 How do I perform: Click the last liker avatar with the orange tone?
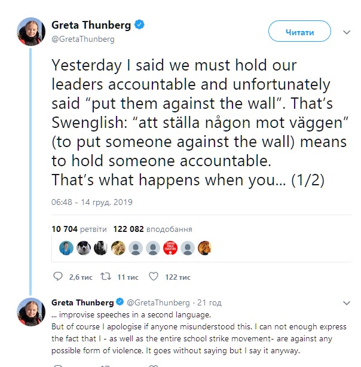204,248
